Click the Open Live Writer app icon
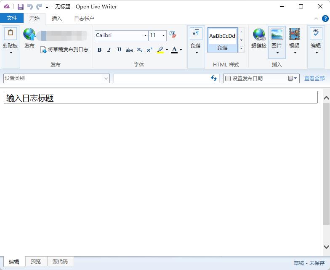The image size is (330, 270). pos(7,7)
